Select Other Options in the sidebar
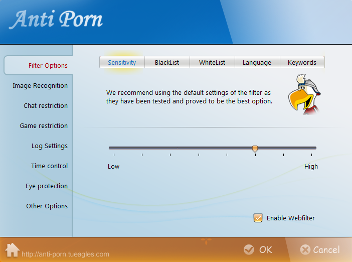The height and width of the screenshot is (262, 352). coord(47,206)
